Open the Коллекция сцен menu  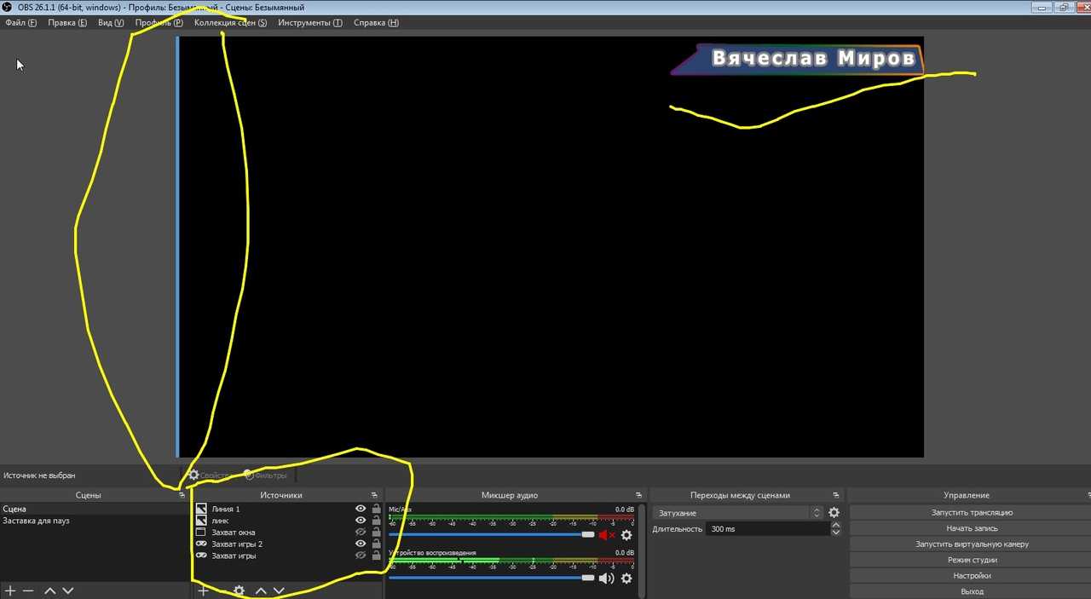[x=230, y=23]
